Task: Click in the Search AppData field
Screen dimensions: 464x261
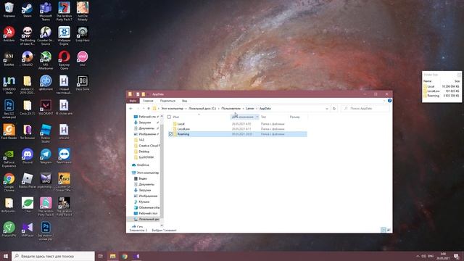Action: tap(365, 109)
